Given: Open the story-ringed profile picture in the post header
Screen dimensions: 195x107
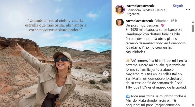Looking at the screenshot, I should click(120, 10).
